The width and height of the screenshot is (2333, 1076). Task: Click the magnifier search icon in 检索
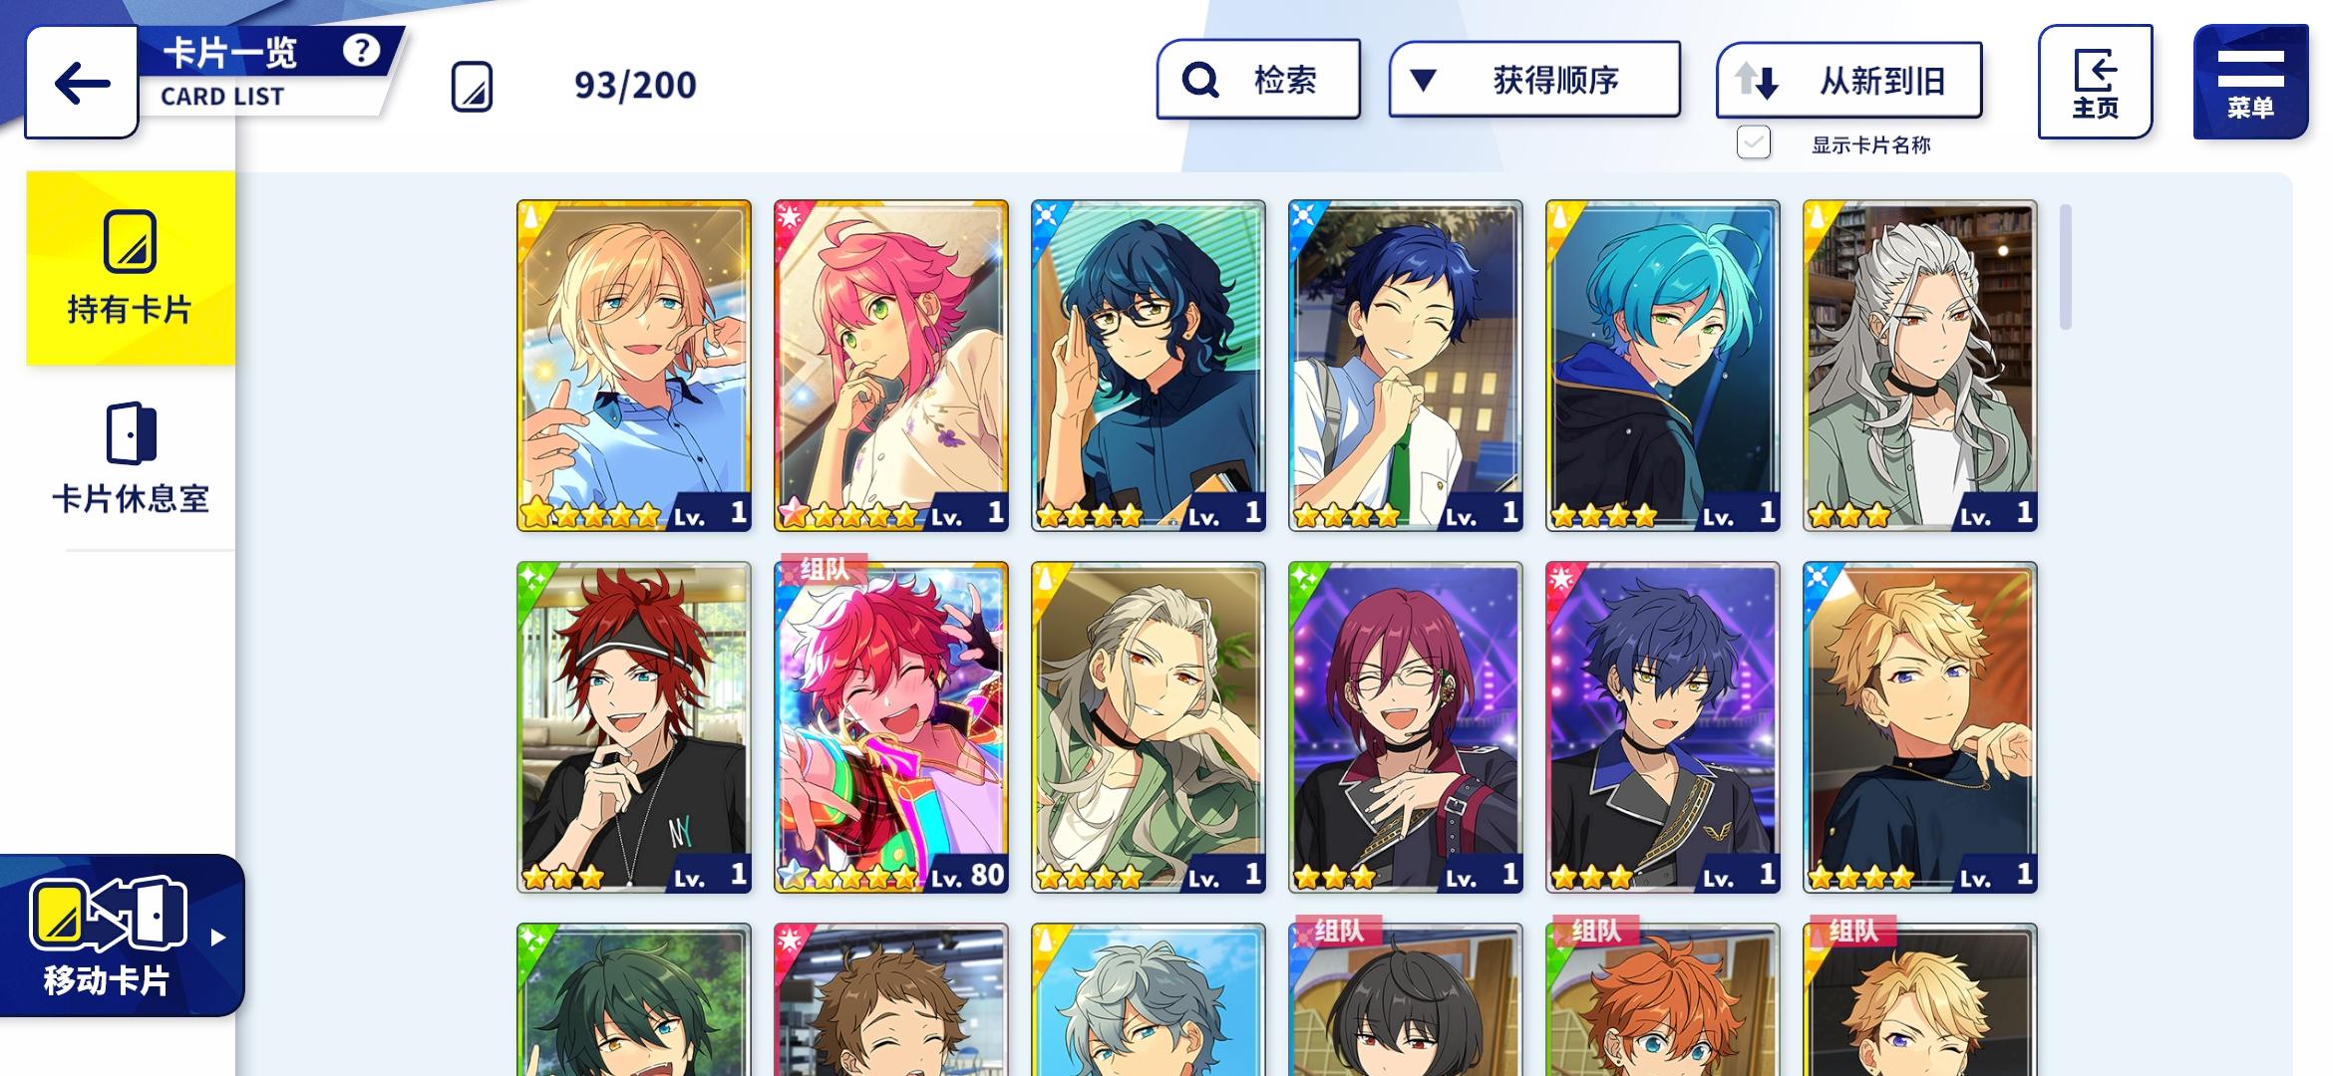click(1200, 80)
